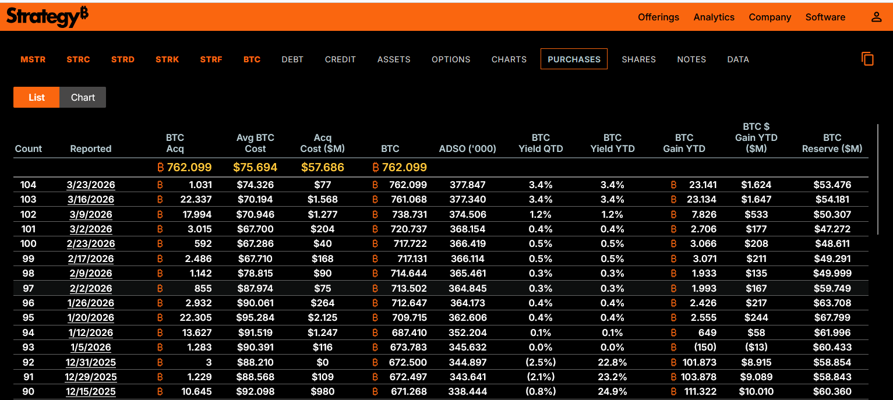The width and height of the screenshot is (893, 400).
Task: Click the copy icon at top right
Action: 868,59
